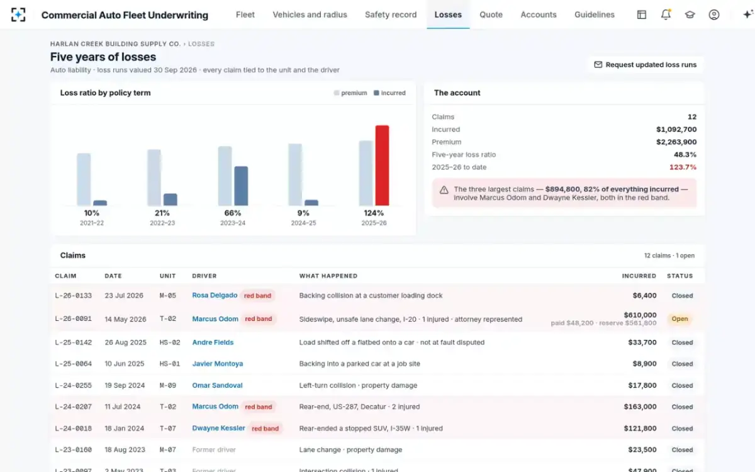Click Request updated loss runs
The width and height of the screenshot is (755, 472).
click(x=646, y=64)
